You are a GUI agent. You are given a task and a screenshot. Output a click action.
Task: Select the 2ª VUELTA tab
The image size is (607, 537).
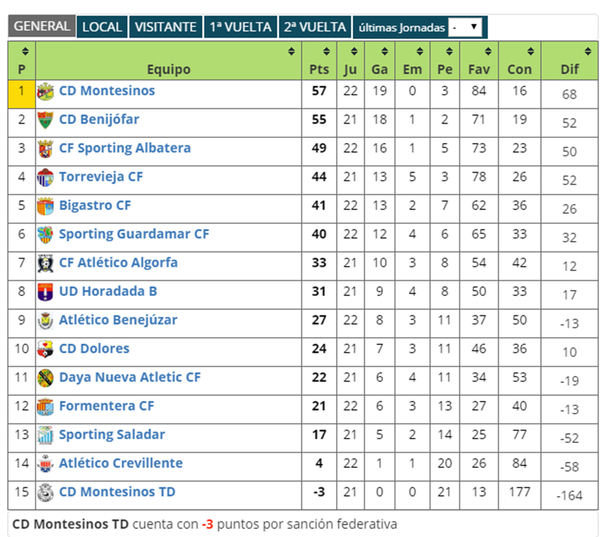[315, 27]
